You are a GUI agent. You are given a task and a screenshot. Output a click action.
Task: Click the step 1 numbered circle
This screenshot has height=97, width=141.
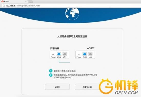(51, 71)
